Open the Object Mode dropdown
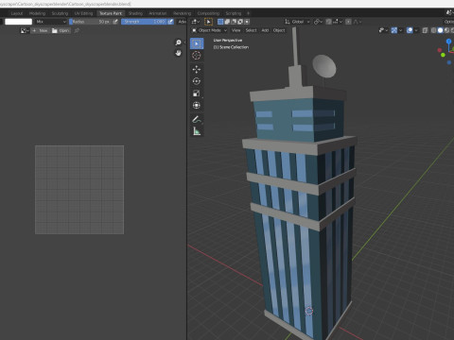454x340 pixels. (x=209, y=30)
